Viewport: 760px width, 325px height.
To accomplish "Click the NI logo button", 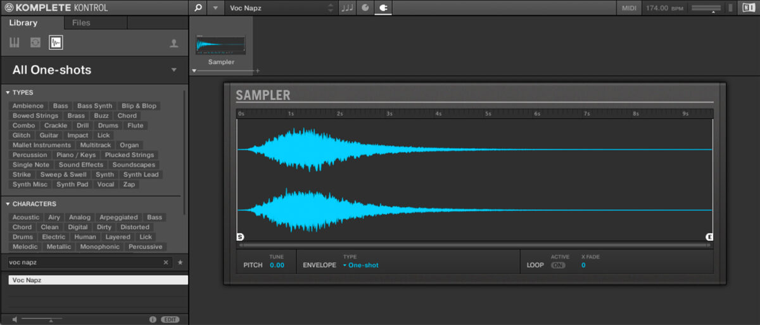I will pyautogui.click(x=748, y=8).
